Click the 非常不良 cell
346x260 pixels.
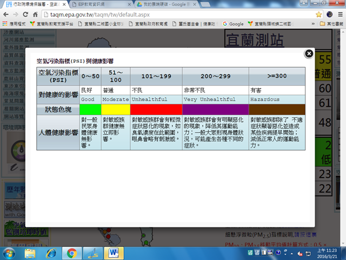216,90
